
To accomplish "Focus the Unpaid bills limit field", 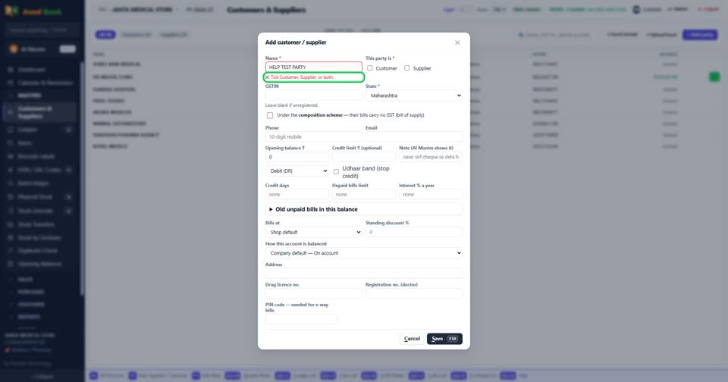I will coord(363,195).
